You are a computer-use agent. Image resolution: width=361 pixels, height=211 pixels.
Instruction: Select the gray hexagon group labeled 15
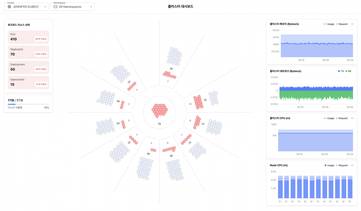tap(213, 98)
